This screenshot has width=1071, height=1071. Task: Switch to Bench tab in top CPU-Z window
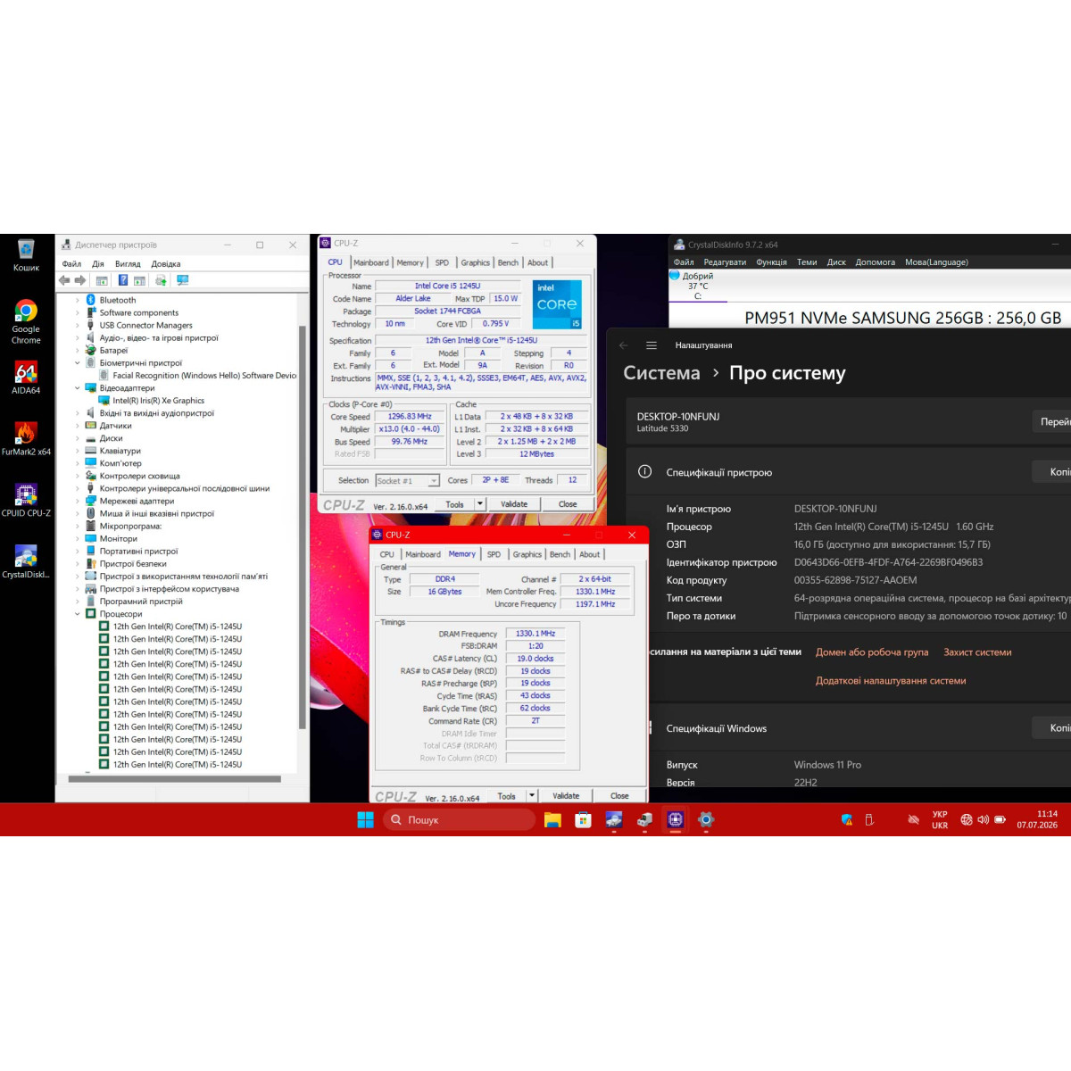[x=508, y=262]
